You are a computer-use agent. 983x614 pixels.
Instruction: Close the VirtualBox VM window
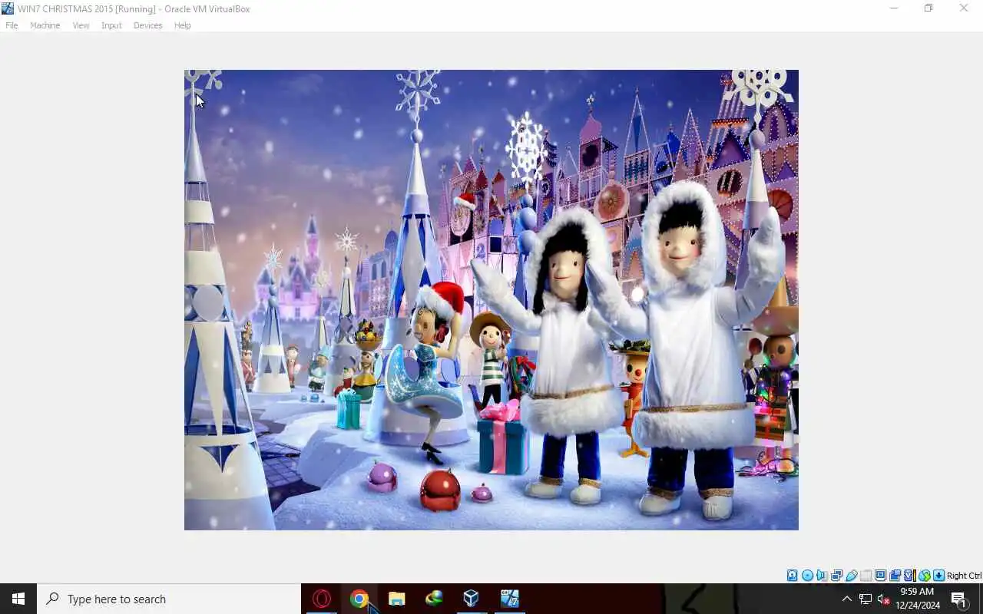coord(964,8)
